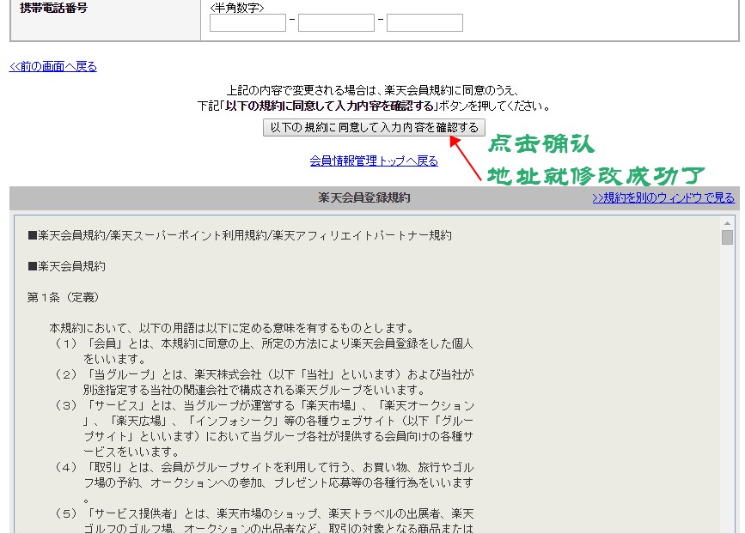Click the green 地址就修改成功了 annotation
745x534 pixels.
[x=595, y=175]
